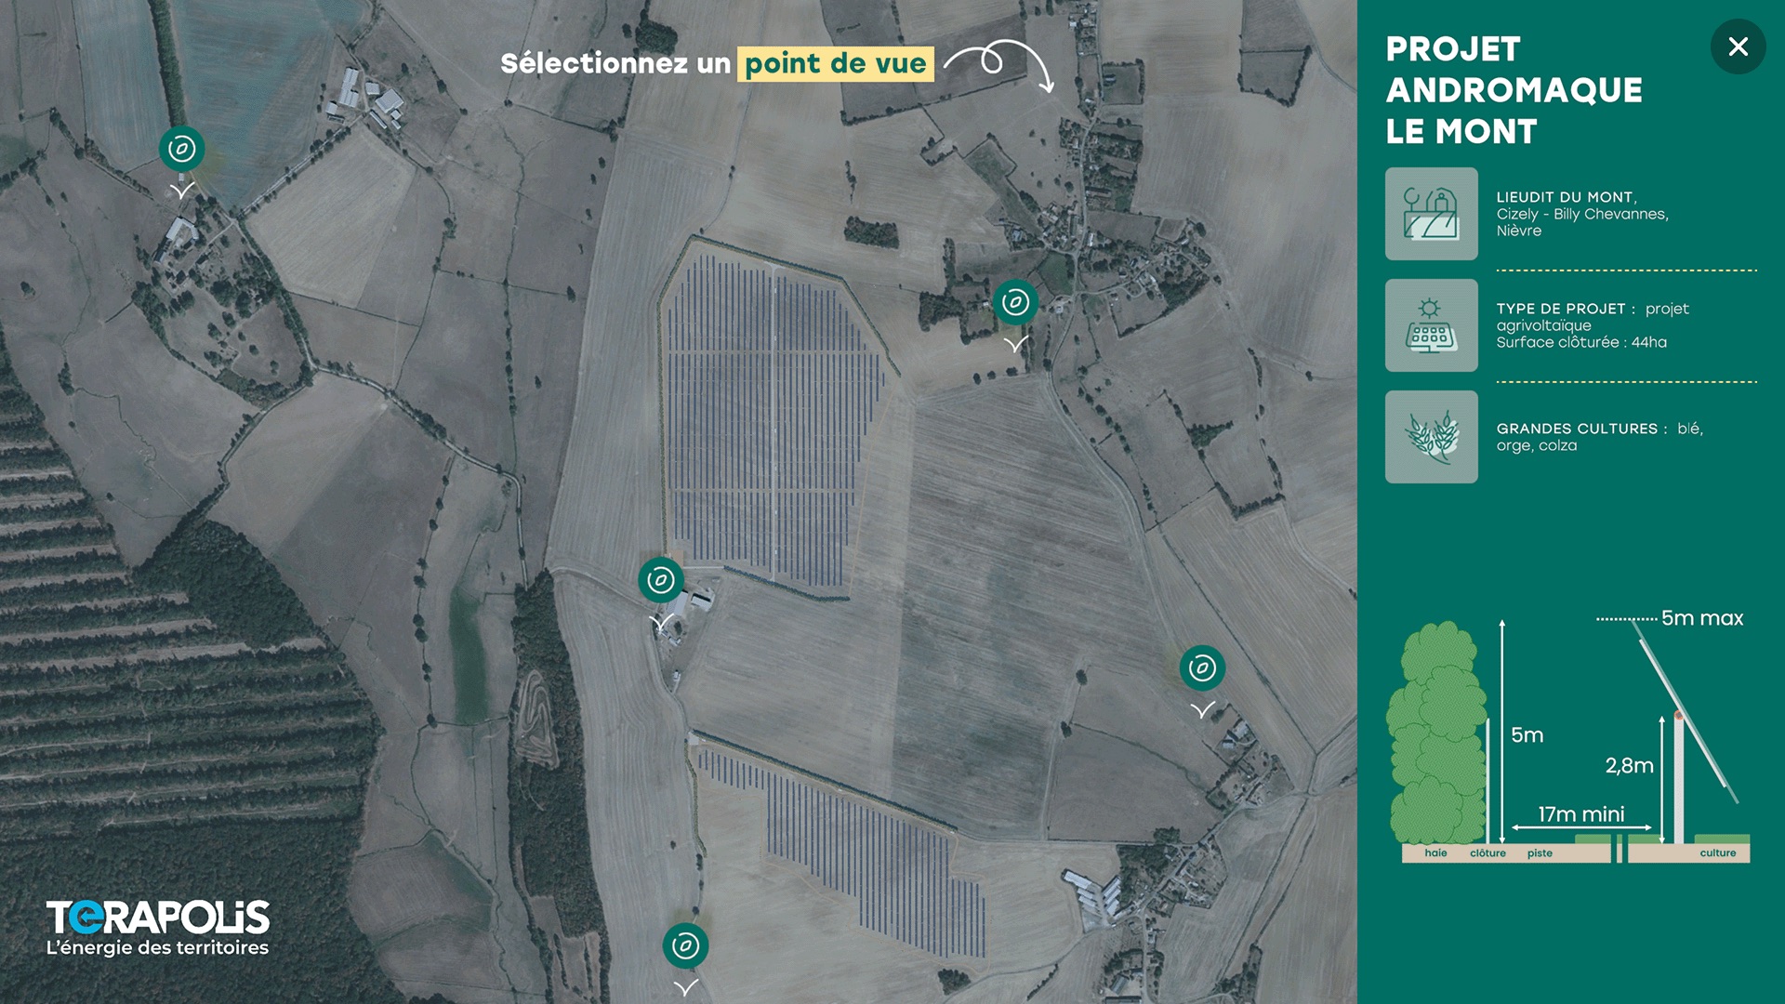The height and width of the screenshot is (1004, 1785).
Task: Click the Terapolis logo
Action: [158, 928]
